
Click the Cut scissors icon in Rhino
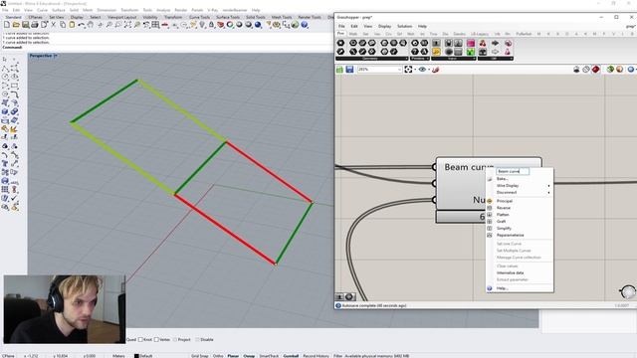click(53, 25)
